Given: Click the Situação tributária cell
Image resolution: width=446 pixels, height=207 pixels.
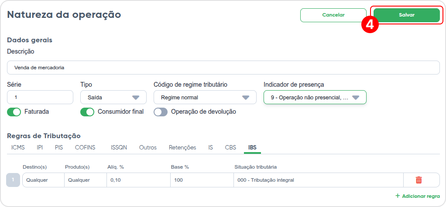Looking at the screenshot, I should [319, 180].
